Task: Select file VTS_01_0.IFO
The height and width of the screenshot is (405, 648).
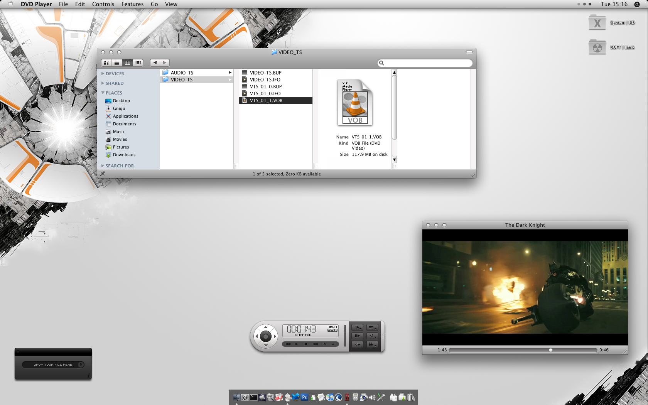Action: [x=276, y=93]
